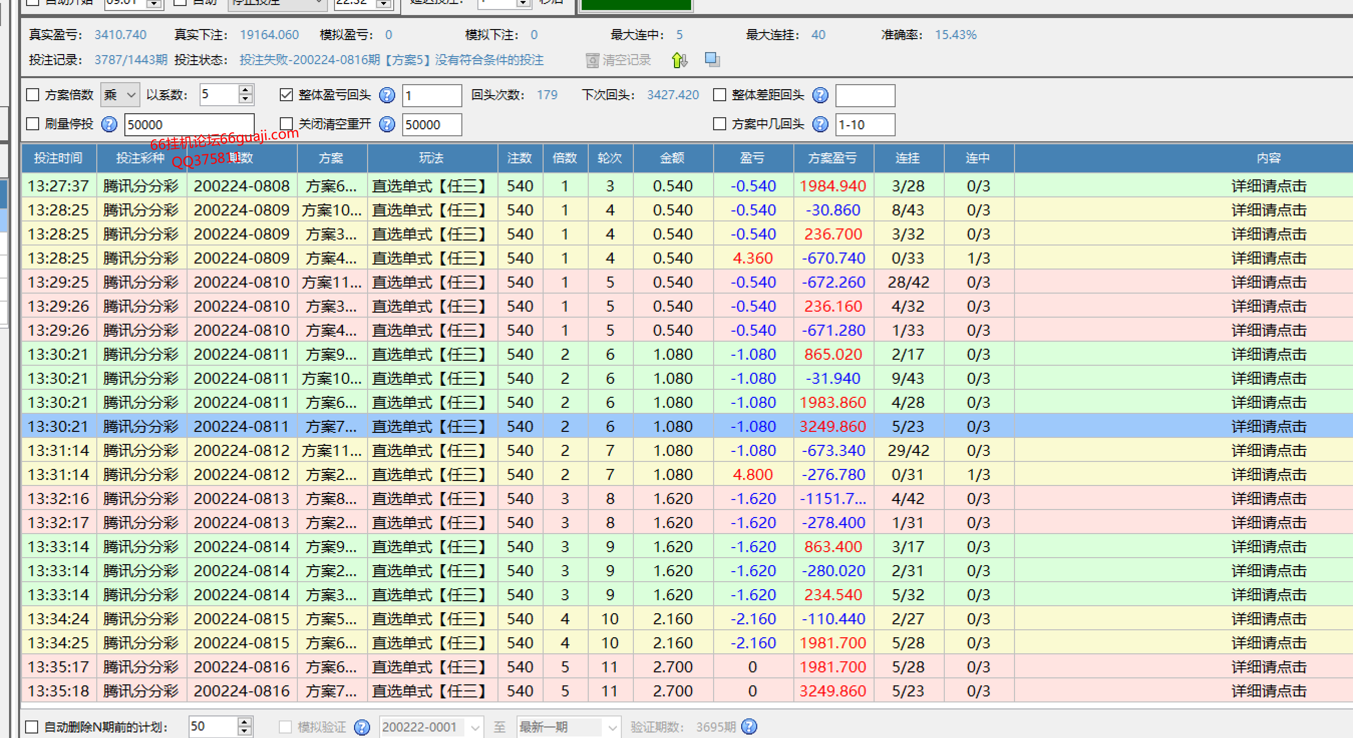The image size is (1353, 738).
Task: Select the 13:35:17 方案6 row
Action: tap(687, 667)
